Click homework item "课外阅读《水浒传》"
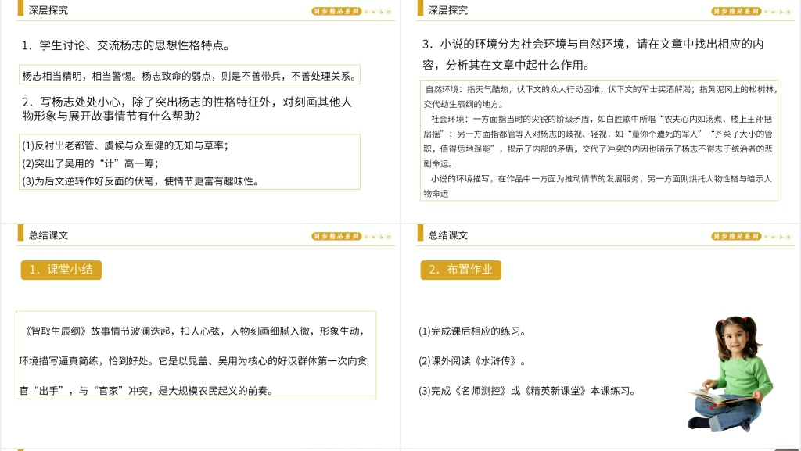The width and height of the screenshot is (801, 451). (472, 361)
